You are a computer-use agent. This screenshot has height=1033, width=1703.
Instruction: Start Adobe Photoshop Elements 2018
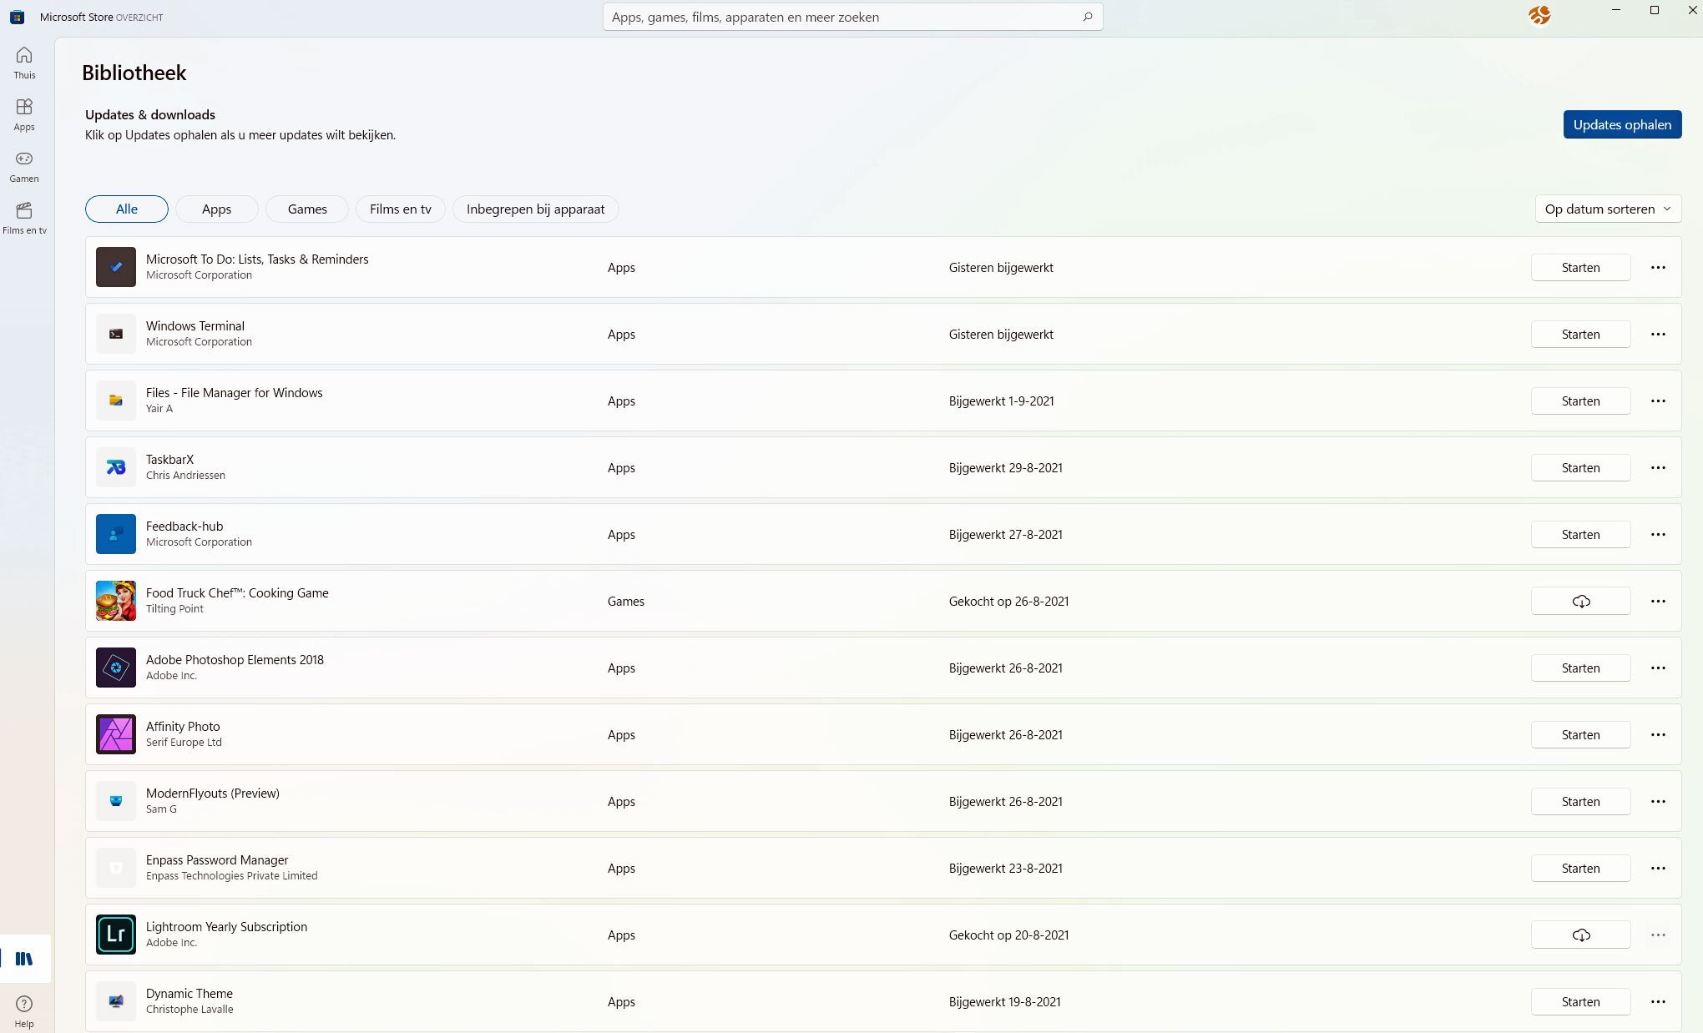[1580, 668]
